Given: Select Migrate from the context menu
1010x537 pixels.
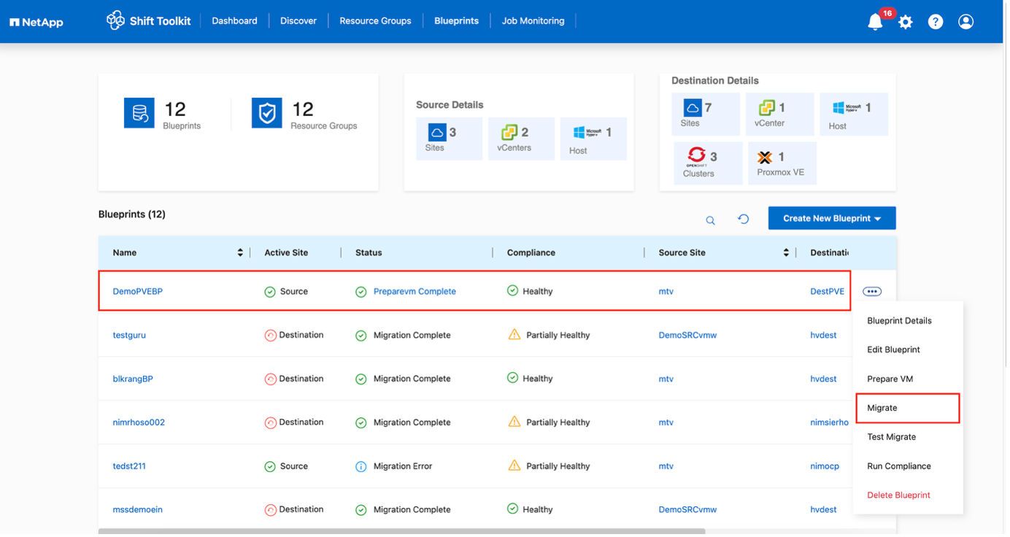Looking at the screenshot, I should click(882, 408).
